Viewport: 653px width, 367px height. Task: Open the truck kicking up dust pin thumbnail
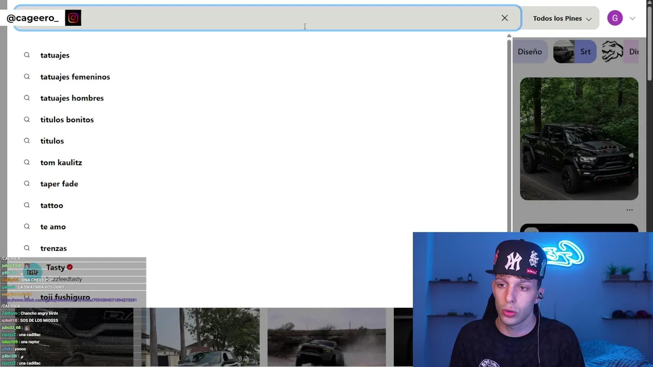click(x=326, y=337)
